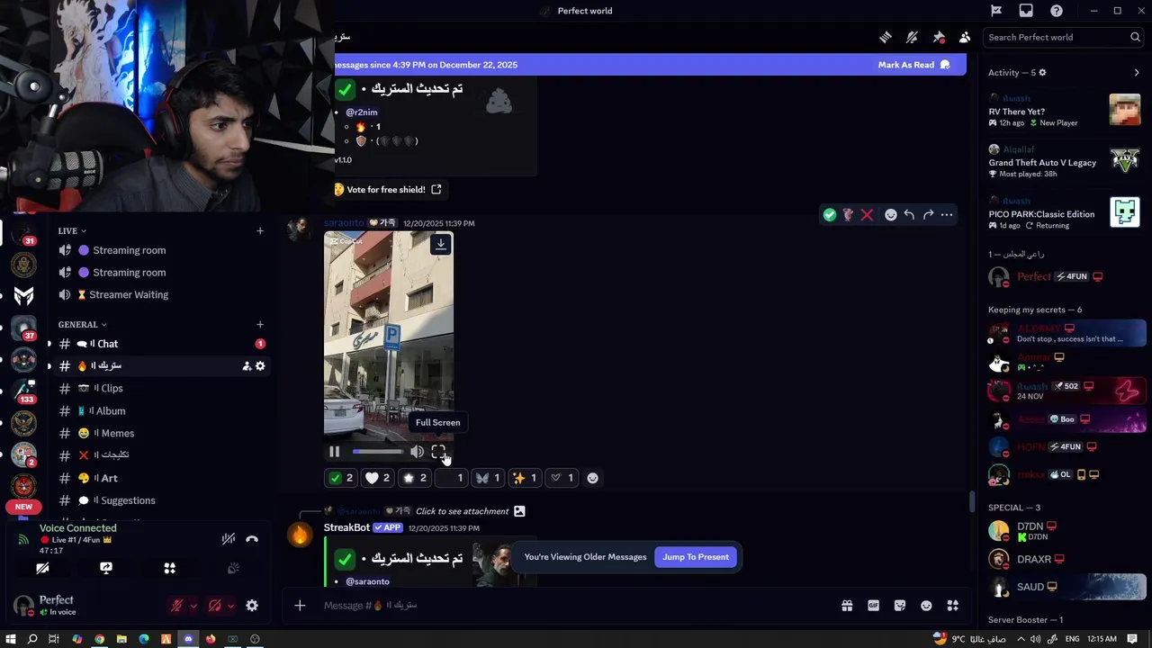The width and height of the screenshot is (1152, 648).
Task: Enter Full Screen for the video
Action: click(x=438, y=452)
